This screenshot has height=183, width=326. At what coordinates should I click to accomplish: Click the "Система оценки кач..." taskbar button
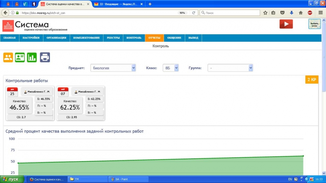47,179
